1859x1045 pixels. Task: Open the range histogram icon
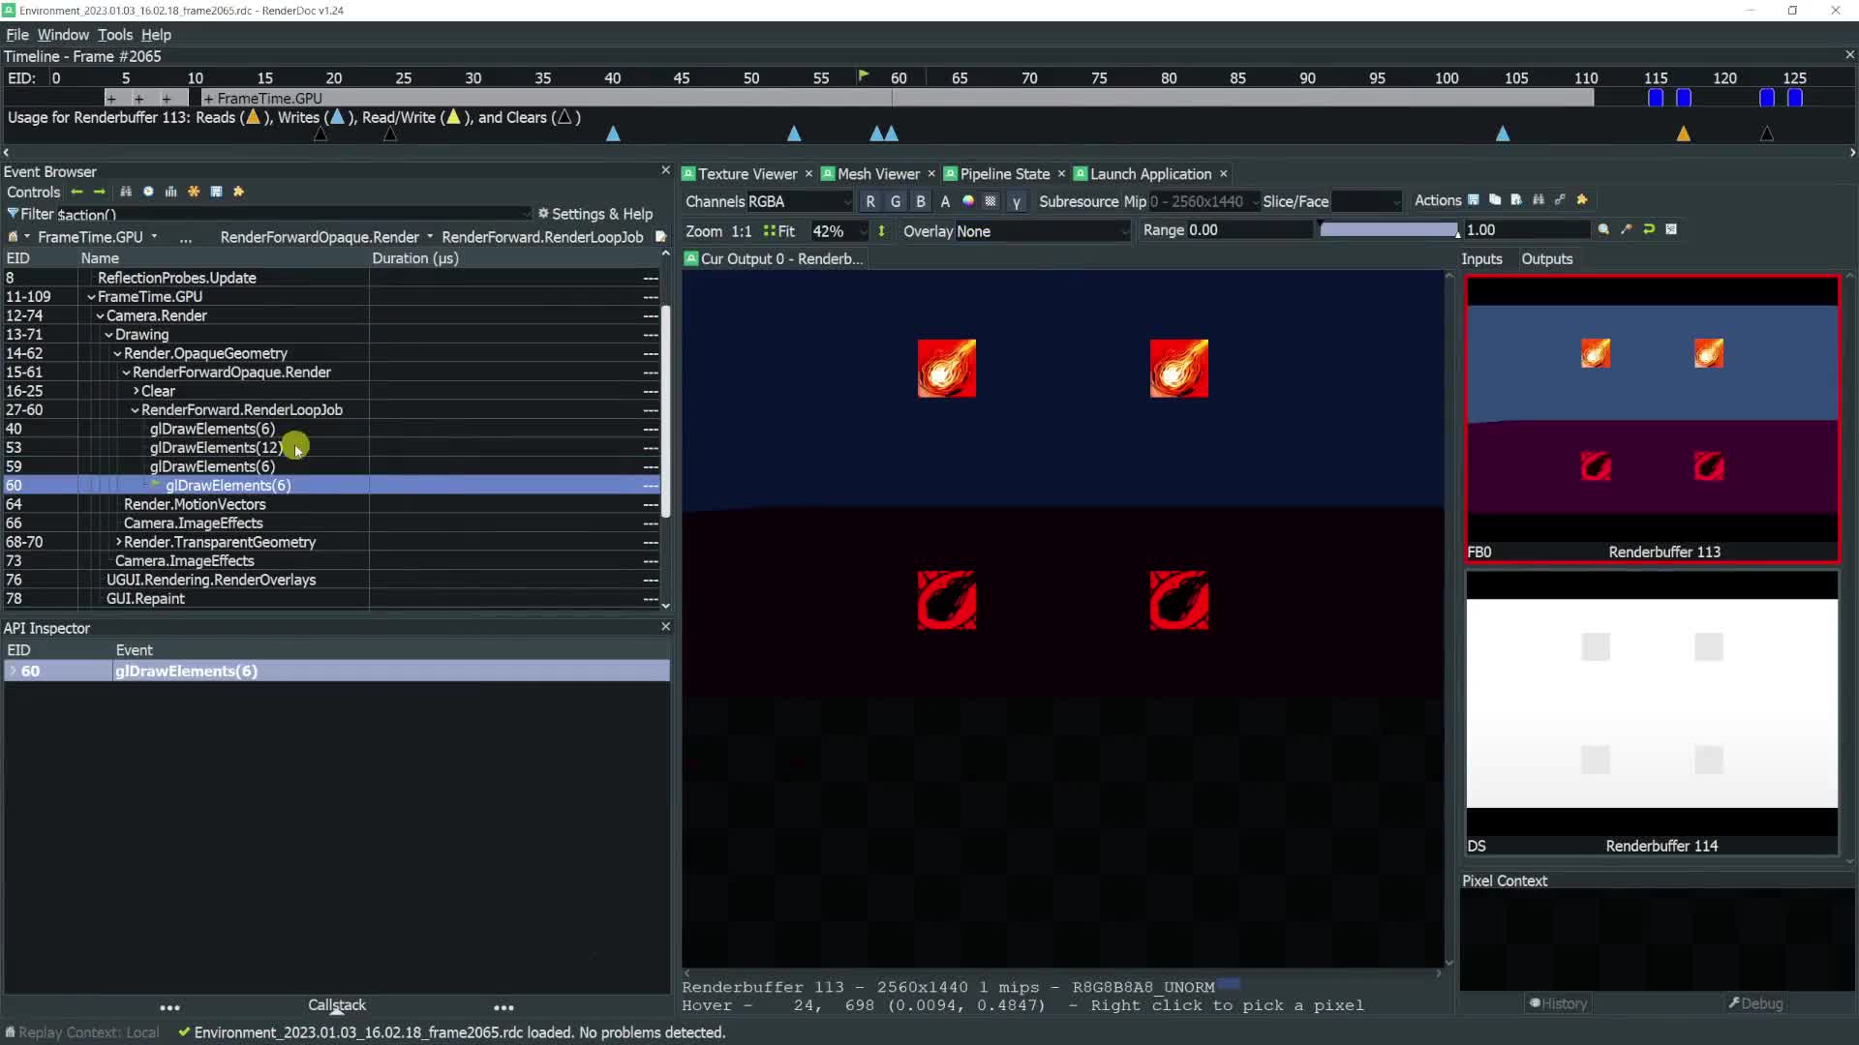tap(1671, 229)
